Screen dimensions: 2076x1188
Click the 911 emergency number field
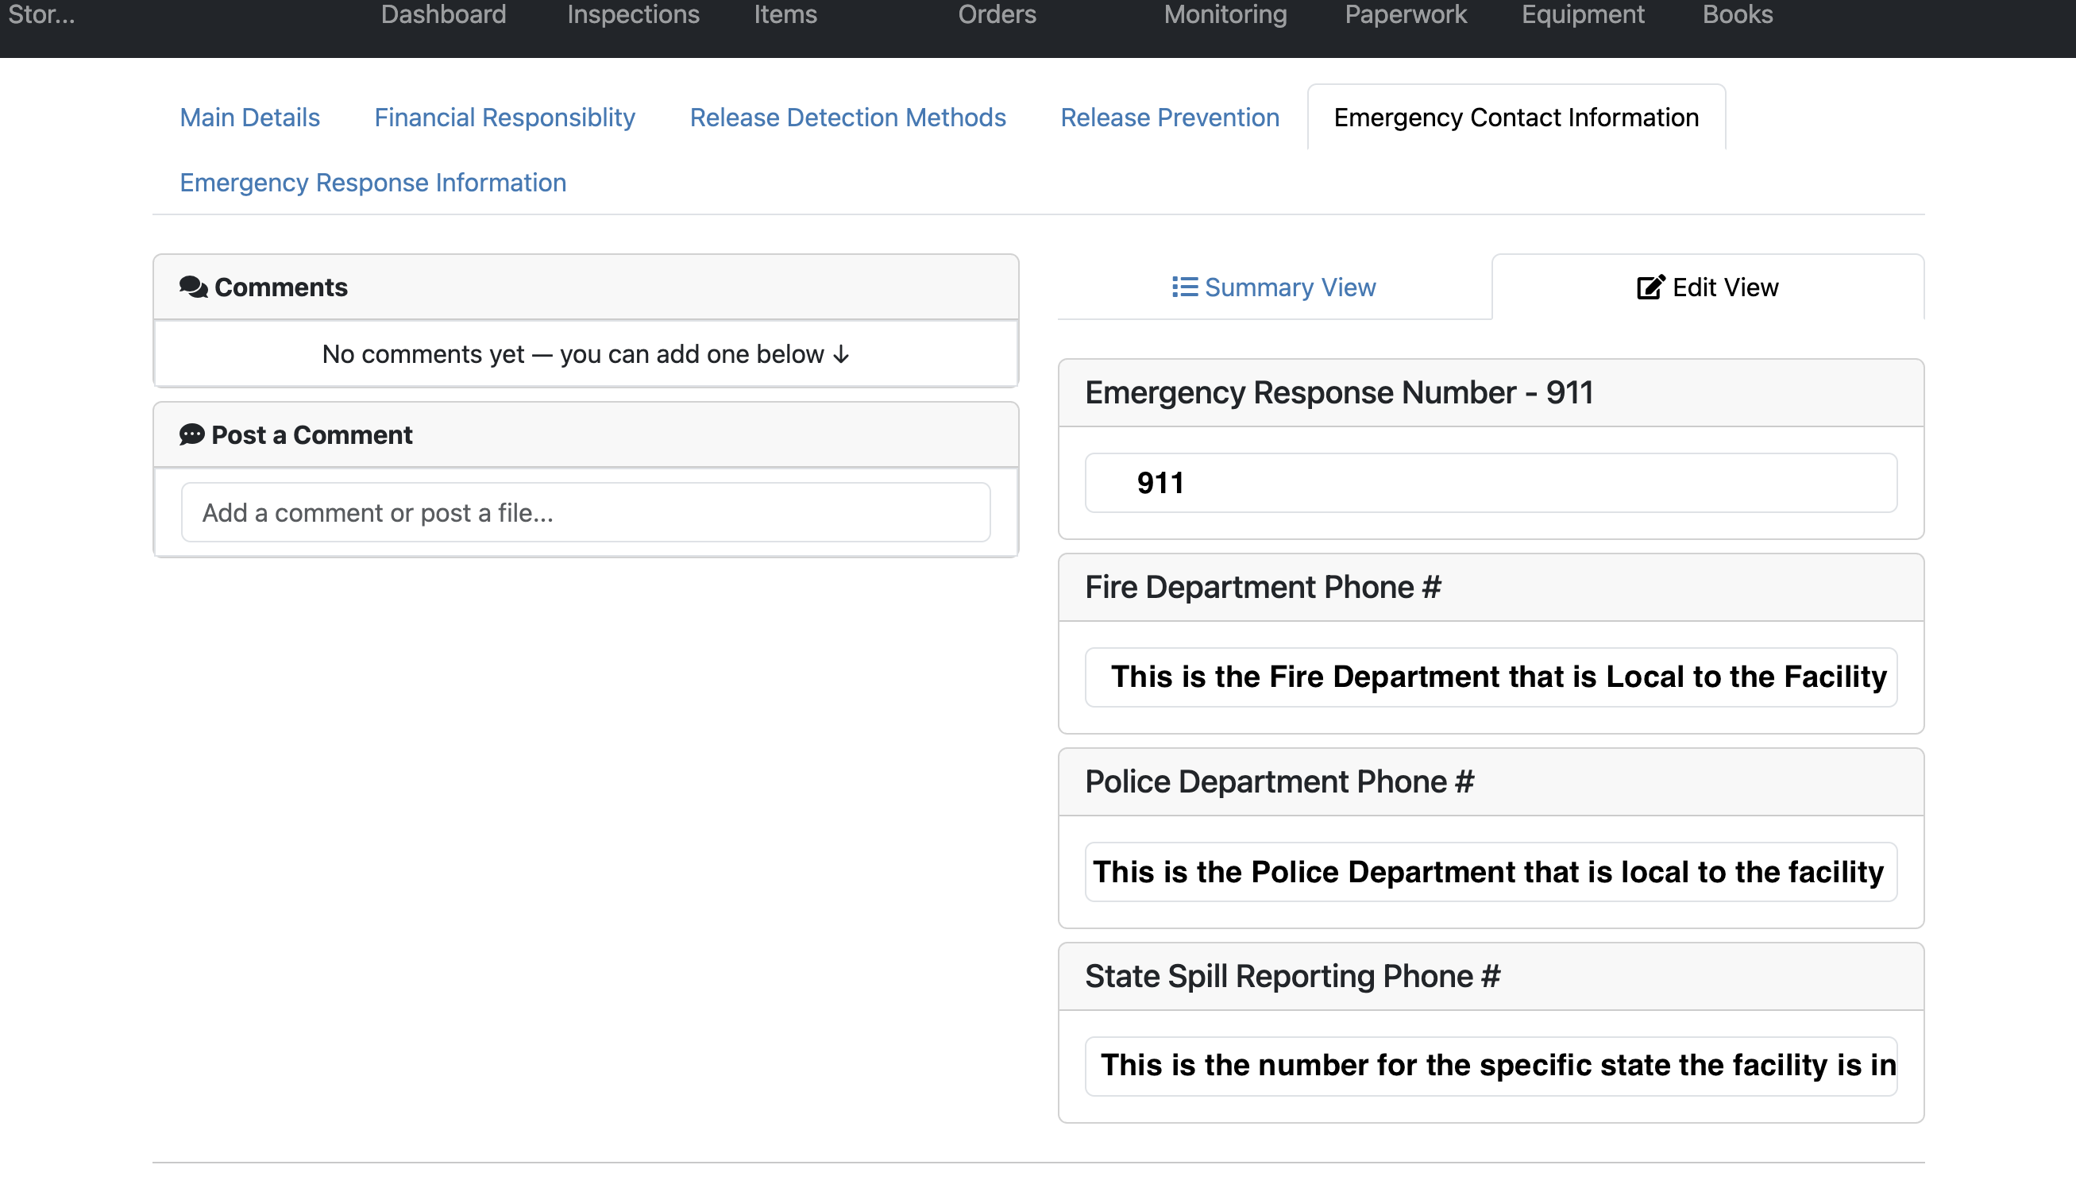pyautogui.click(x=1490, y=483)
